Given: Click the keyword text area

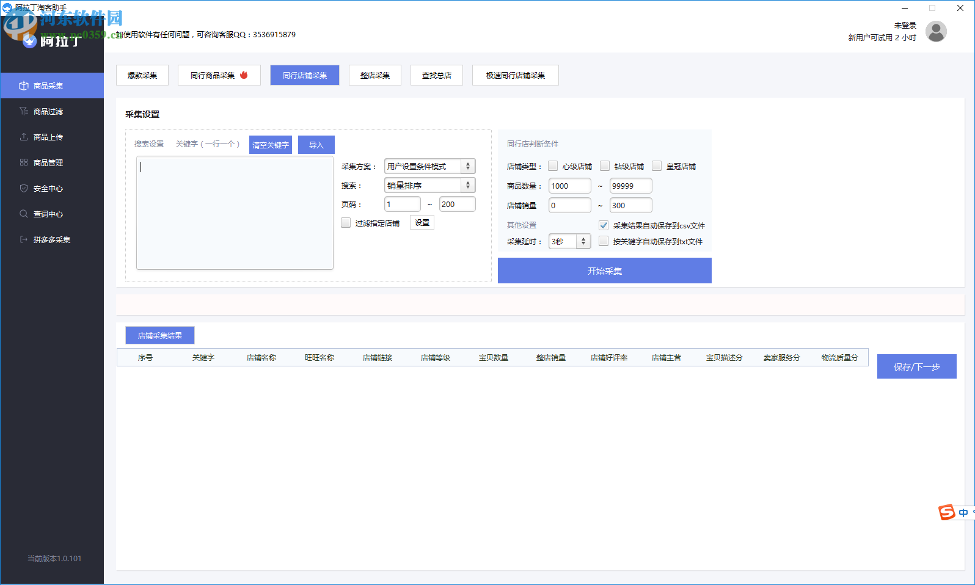Looking at the screenshot, I should click(235, 213).
